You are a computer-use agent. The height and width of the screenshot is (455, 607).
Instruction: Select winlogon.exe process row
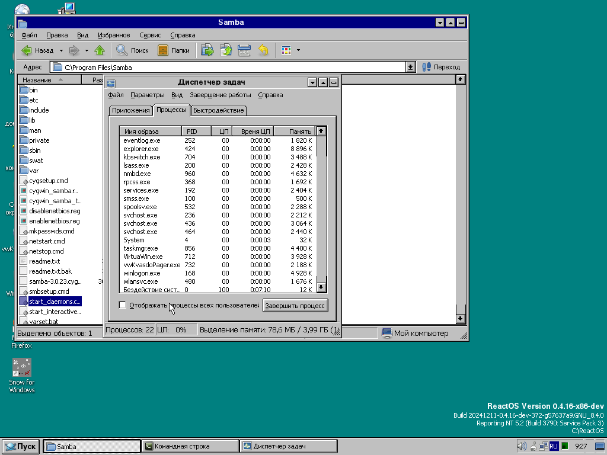point(218,273)
